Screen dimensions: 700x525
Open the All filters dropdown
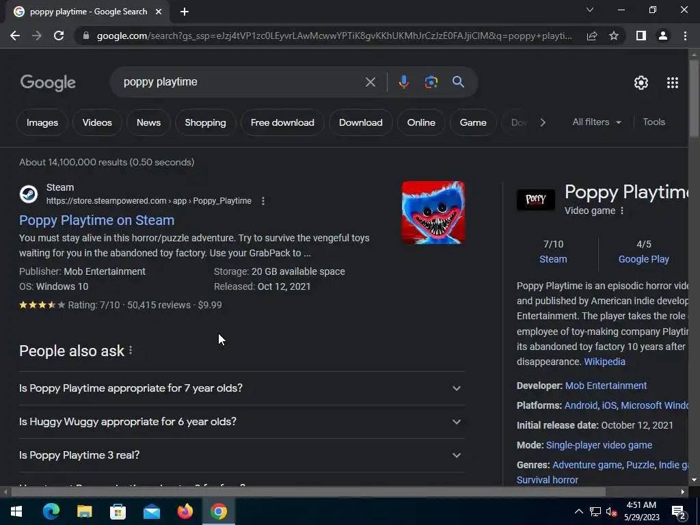597,122
